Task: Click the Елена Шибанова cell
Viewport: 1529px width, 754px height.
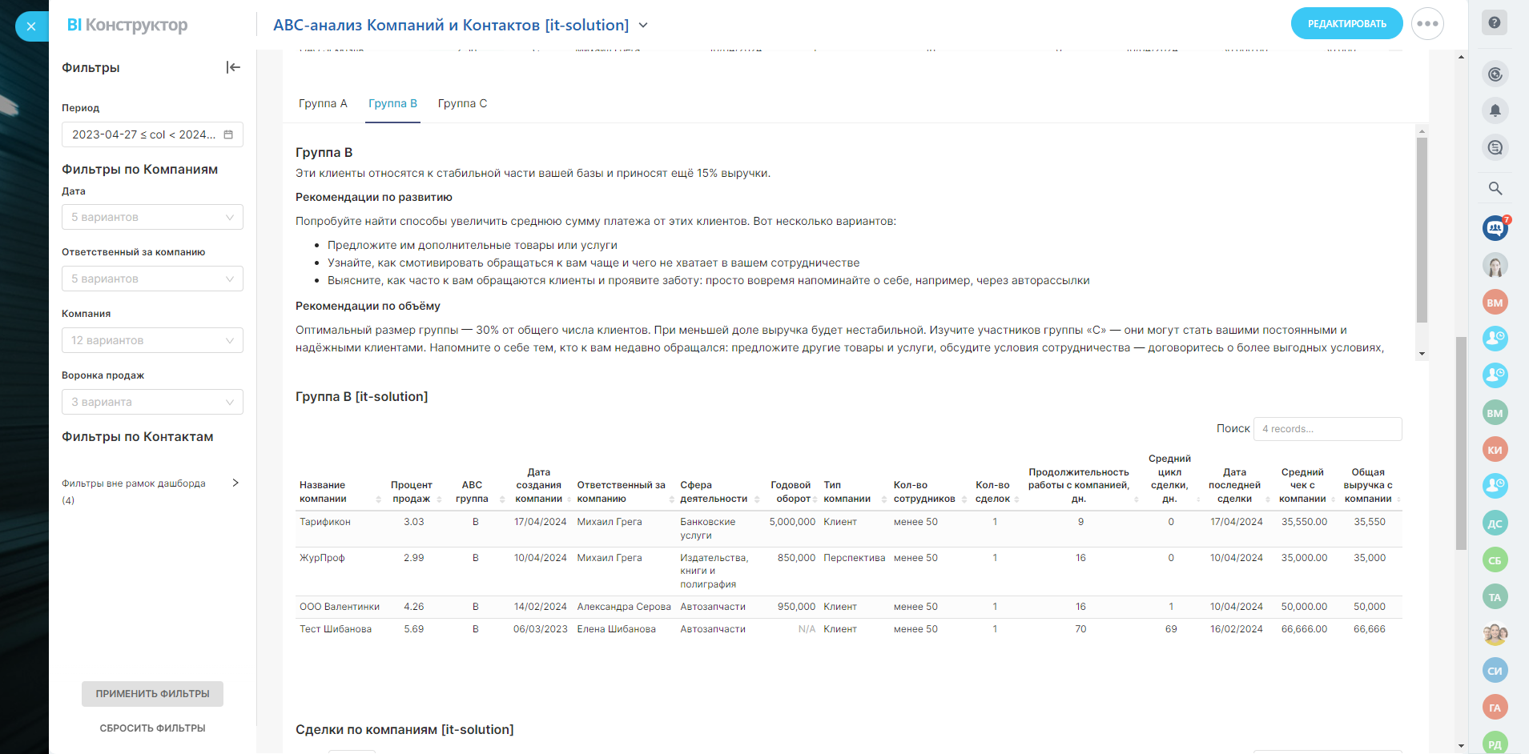Action: (x=616, y=629)
